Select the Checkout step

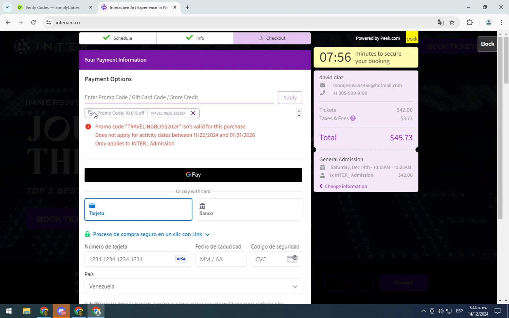[x=272, y=38]
